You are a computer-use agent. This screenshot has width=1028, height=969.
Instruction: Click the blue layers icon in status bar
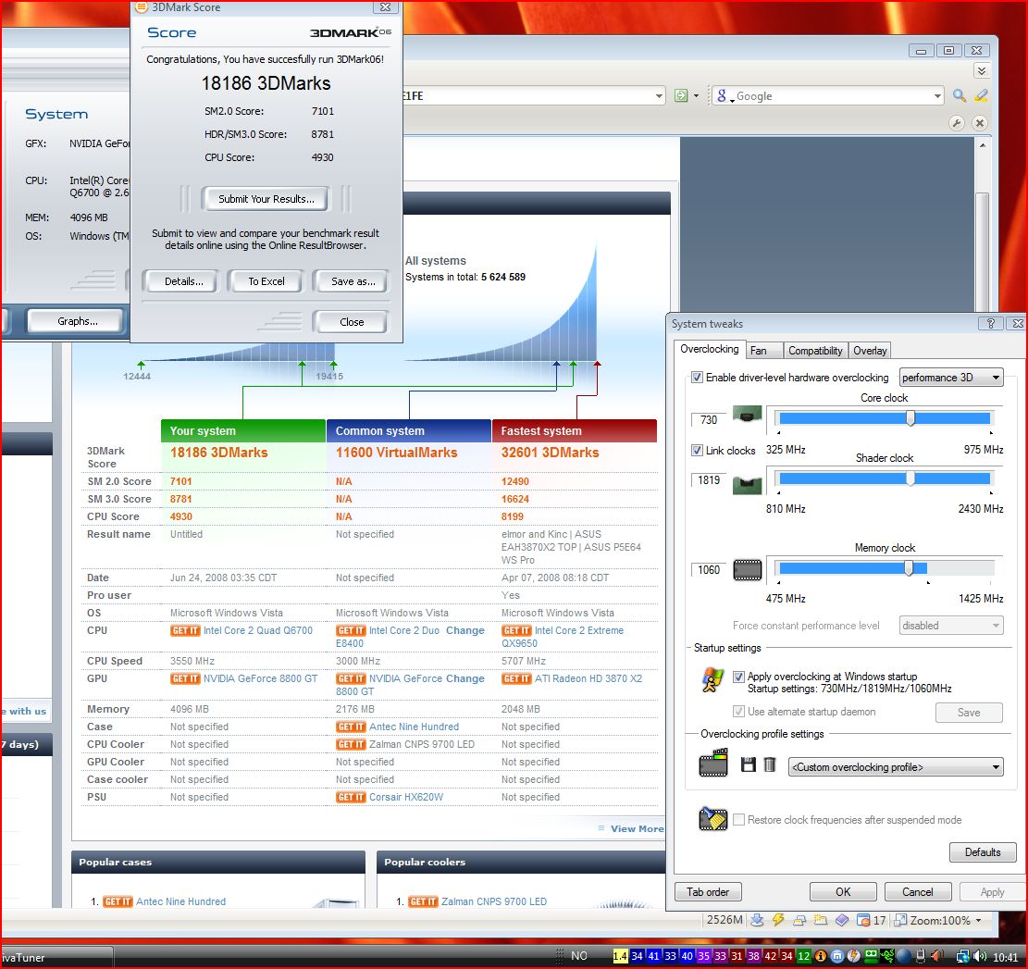[842, 920]
